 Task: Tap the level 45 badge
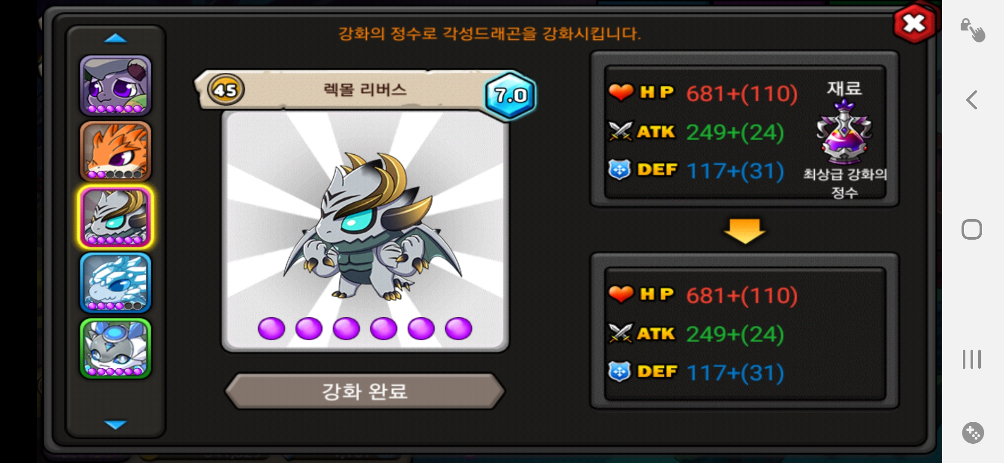(226, 90)
